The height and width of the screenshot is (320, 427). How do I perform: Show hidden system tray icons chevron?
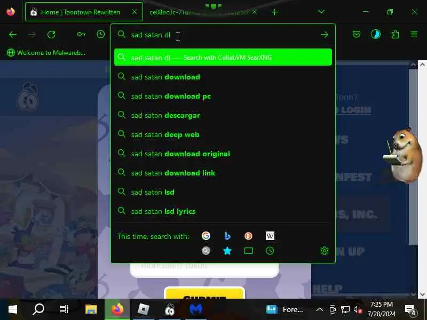(320, 309)
